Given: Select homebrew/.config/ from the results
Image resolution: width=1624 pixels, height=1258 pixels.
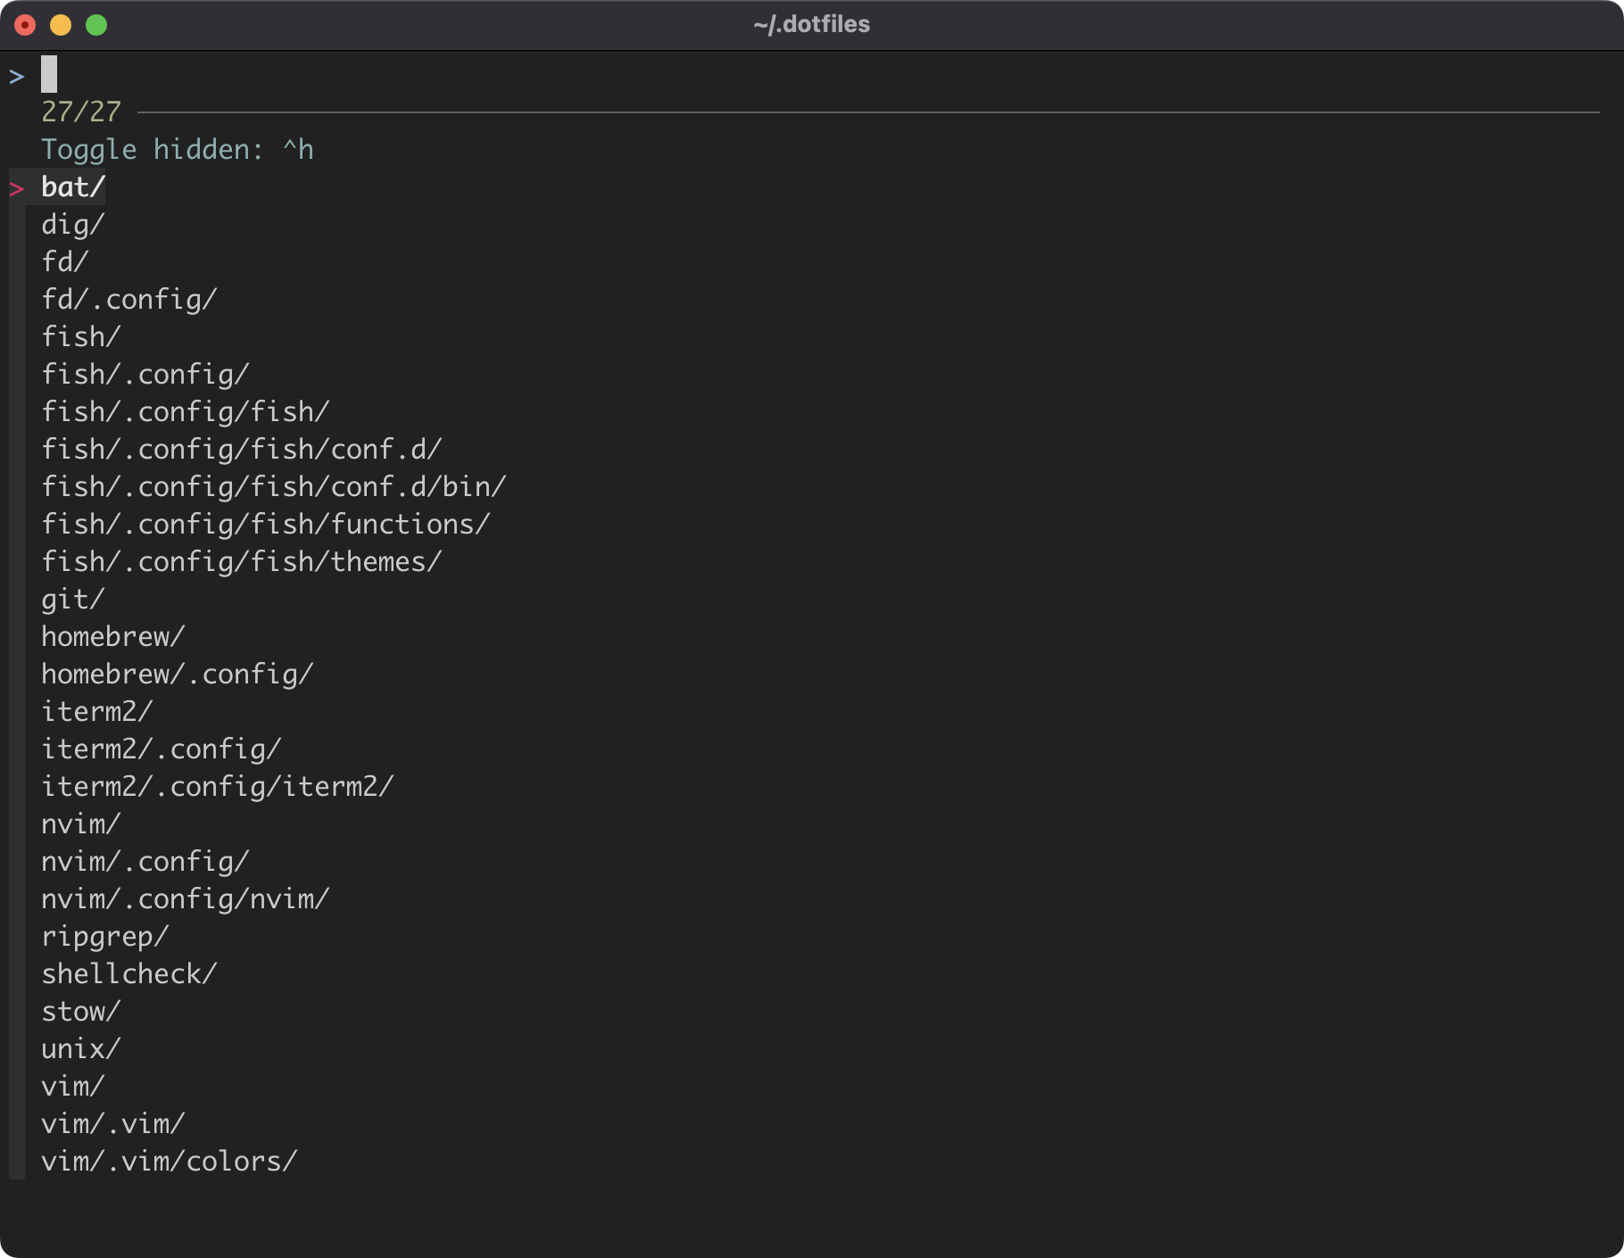Looking at the screenshot, I should pyautogui.click(x=176, y=674).
